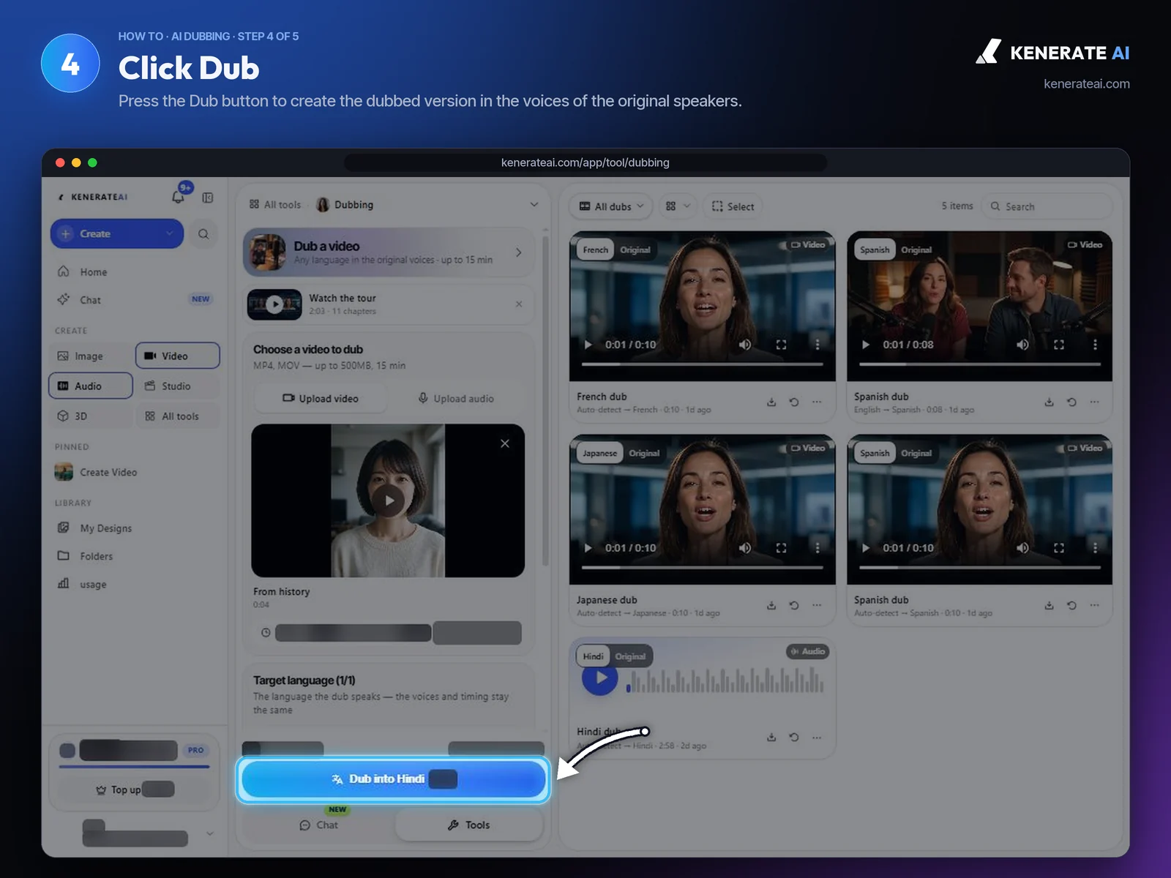Seek the French dub progress bar
1171x878 pixels.
(703, 364)
